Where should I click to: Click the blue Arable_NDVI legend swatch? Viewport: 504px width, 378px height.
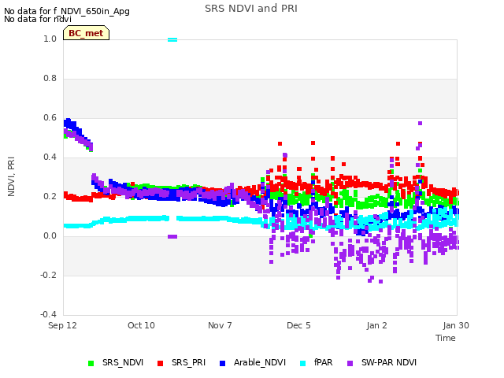[x=222, y=363]
